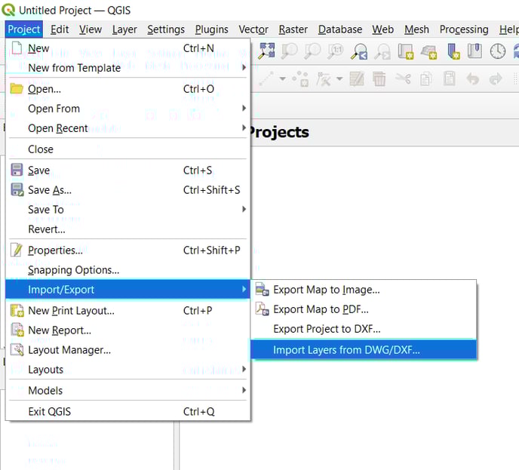The width and height of the screenshot is (519, 470).
Task: Open a New 3D Map View
Action: 429,51
